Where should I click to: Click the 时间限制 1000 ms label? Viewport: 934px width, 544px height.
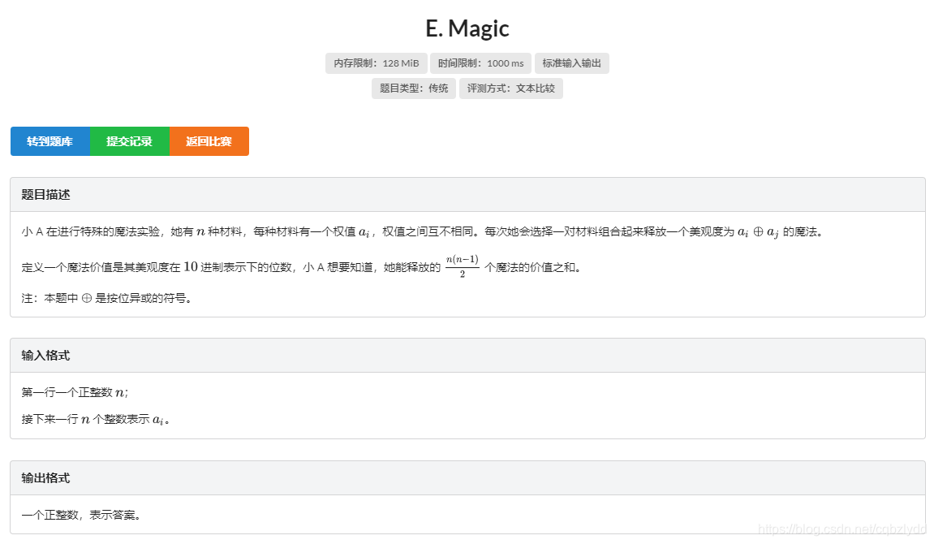pyautogui.click(x=480, y=63)
